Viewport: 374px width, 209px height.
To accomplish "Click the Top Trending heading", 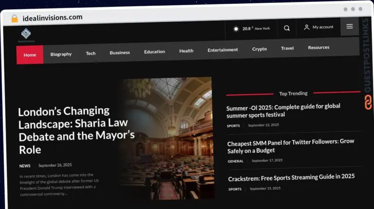I will coord(293,94).
